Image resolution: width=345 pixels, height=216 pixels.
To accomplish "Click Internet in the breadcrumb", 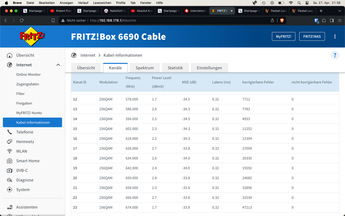I will point(88,55).
